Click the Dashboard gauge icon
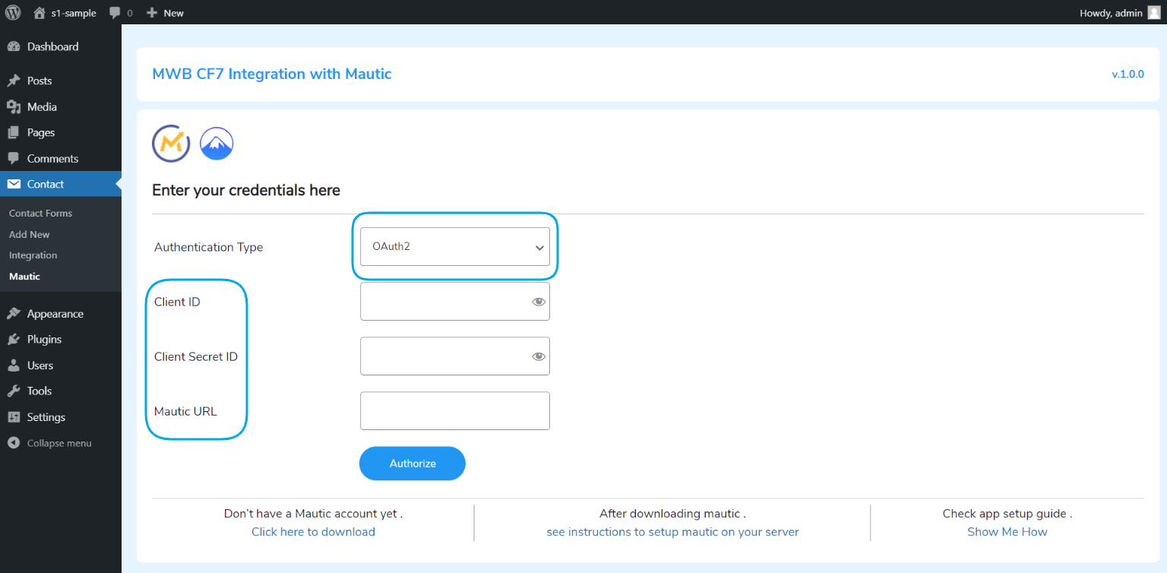 [14, 46]
